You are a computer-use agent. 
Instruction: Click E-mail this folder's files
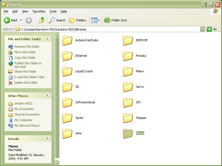pos(29,77)
